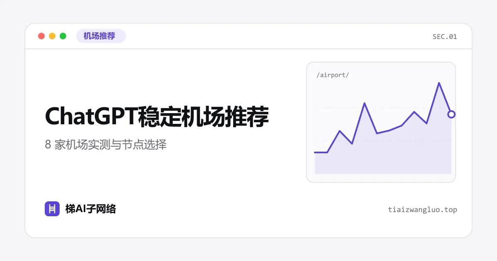Click the SEC.01 label

[x=445, y=36]
